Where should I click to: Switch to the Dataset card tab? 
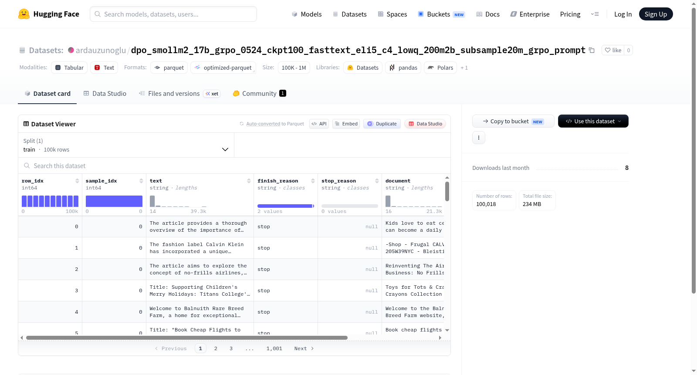47,94
